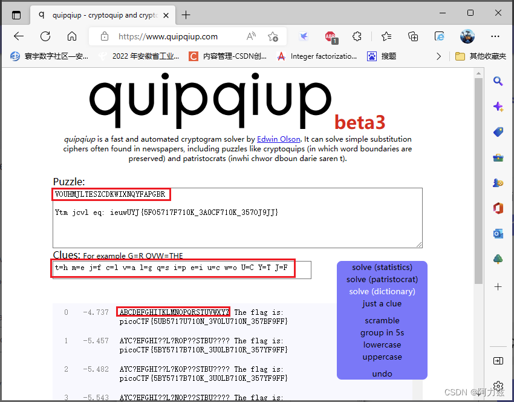Go to browser home page
Viewport: 514px width, 402px height.
[72, 36]
